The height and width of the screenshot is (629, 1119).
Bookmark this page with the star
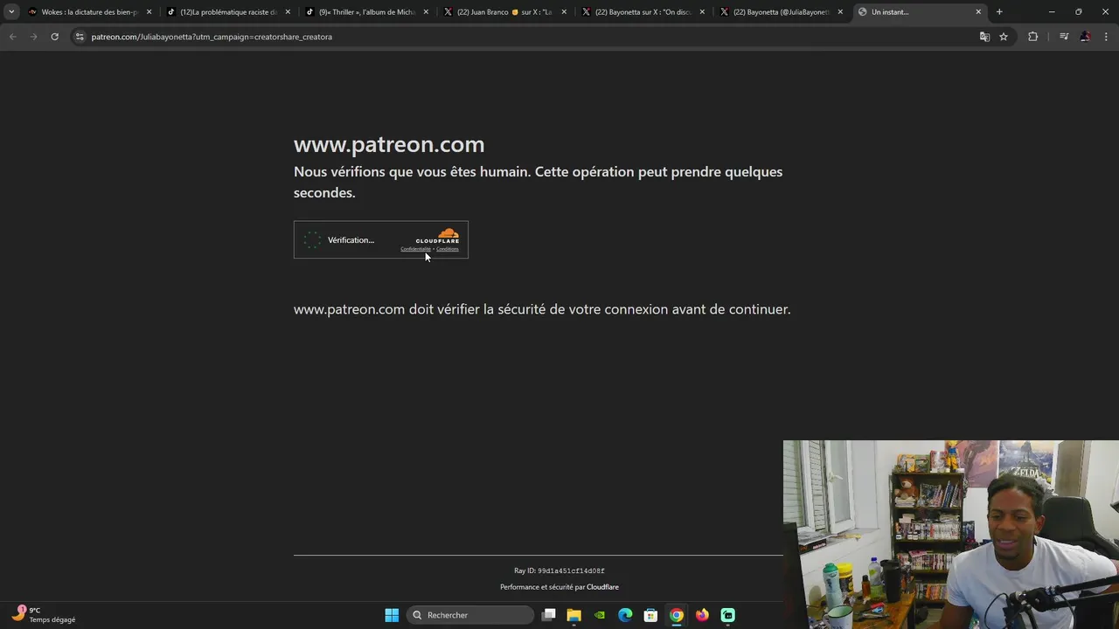click(x=1004, y=37)
